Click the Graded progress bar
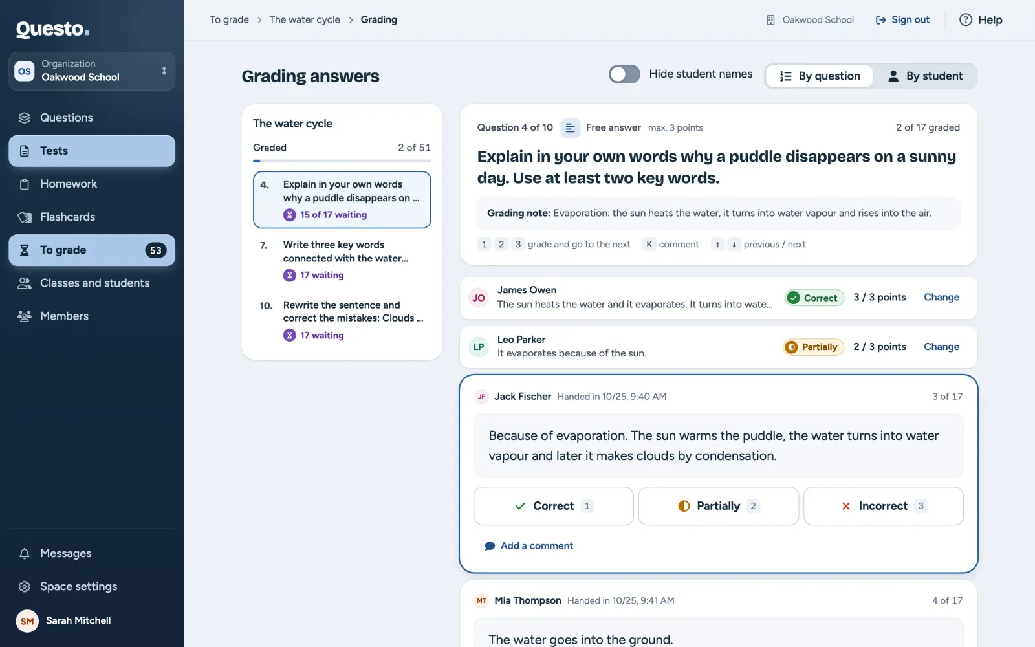The width and height of the screenshot is (1035, 647). coord(342,161)
